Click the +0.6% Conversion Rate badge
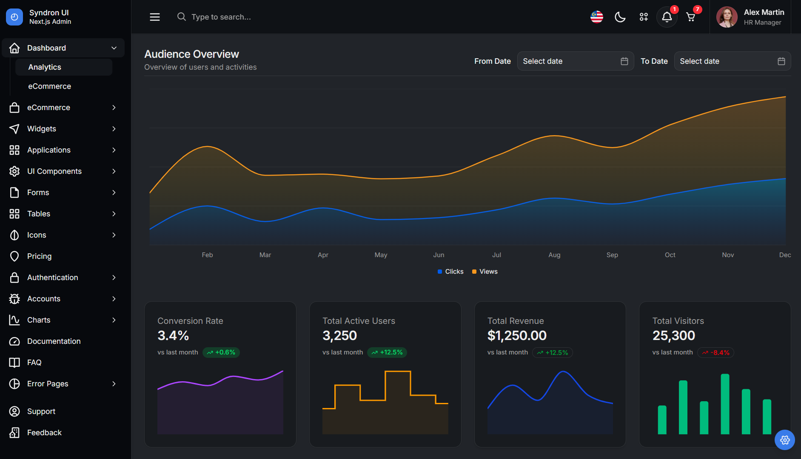801x459 pixels. click(221, 352)
